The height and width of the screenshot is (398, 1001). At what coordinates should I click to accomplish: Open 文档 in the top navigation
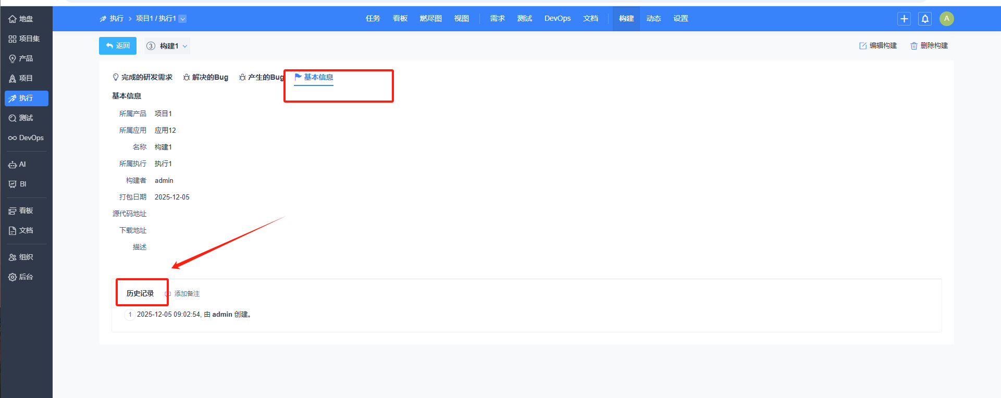(591, 19)
